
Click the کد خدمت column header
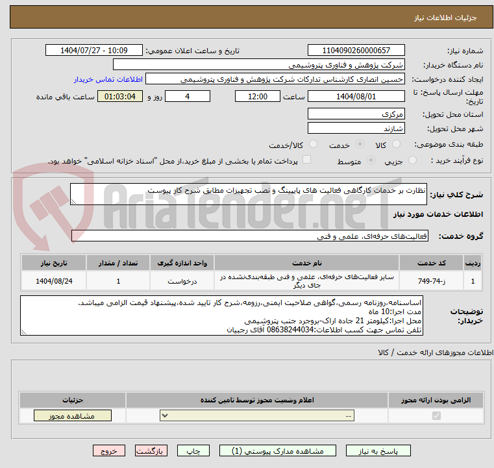431,263
